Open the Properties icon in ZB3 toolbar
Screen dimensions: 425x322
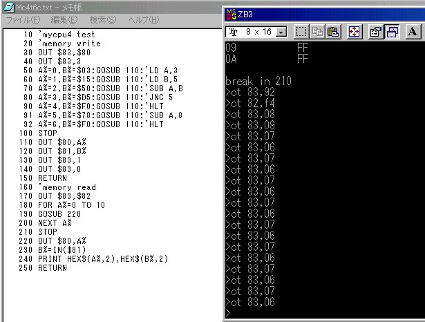point(375,32)
